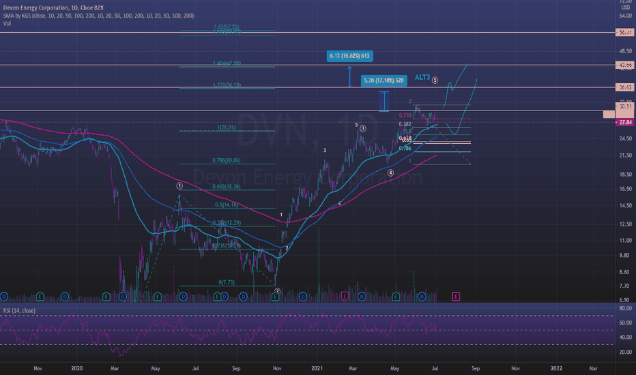The width and height of the screenshot is (636, 375).
Task: Select the 1.414(47.99) Fibonacci extension label
Action: (x=227, y=63)
